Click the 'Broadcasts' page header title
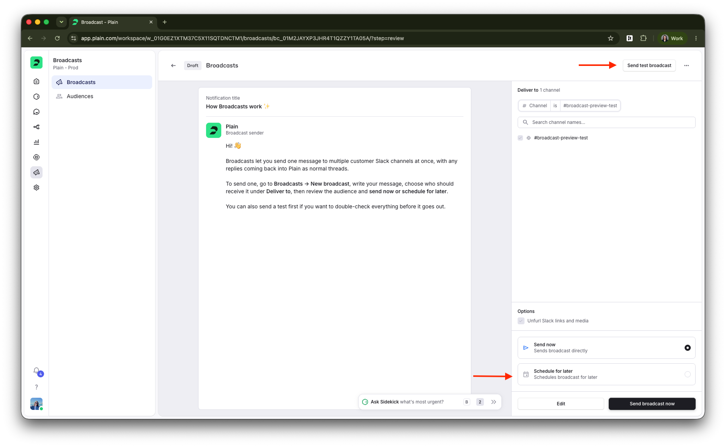Image resolution: width=726 pixels, height=447 pixels. pos(222,66)
